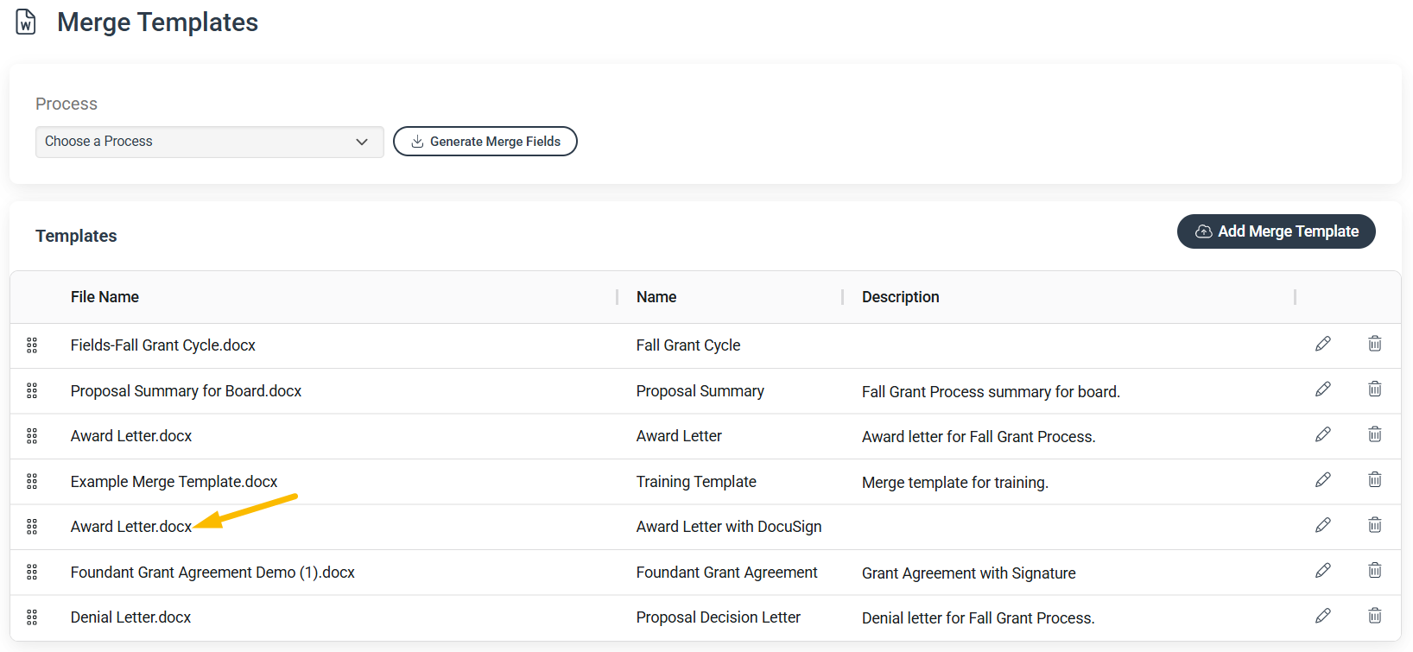This screenshot has width=1413, height=652.
Task: Open the Choose a Process dropdown
Action: pos(209,142)
